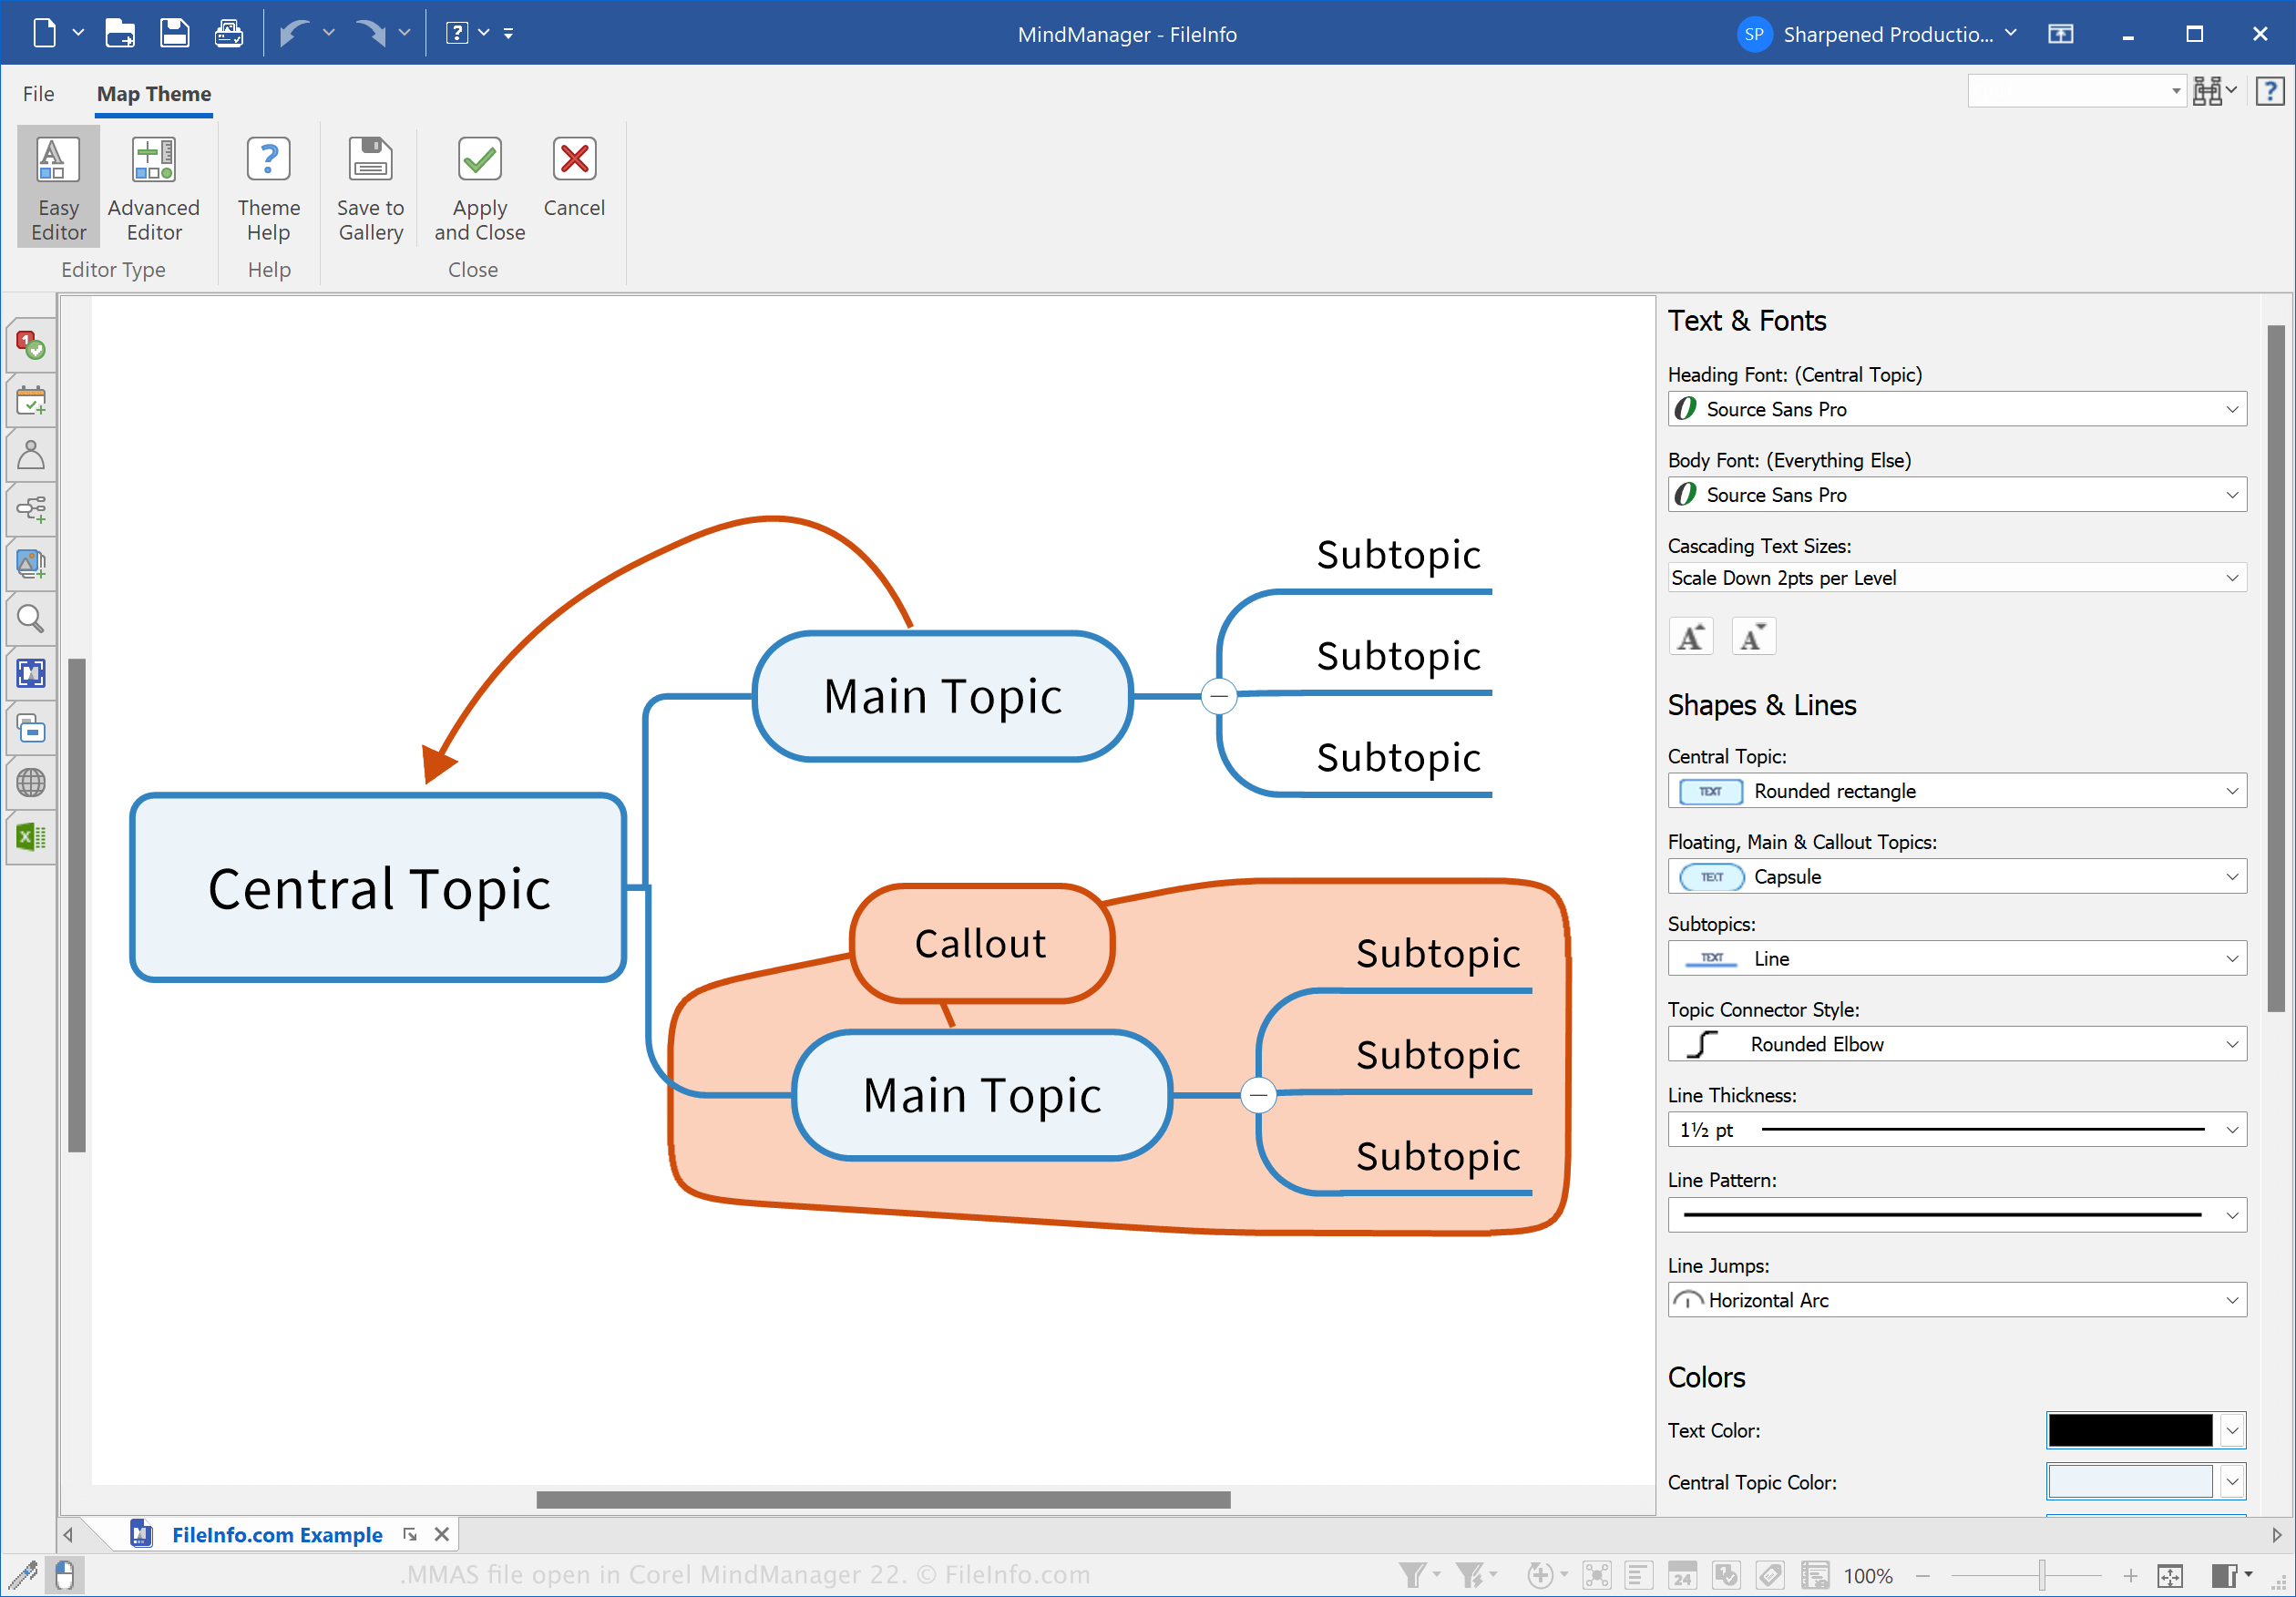This screenshot has width=2296, height=1597.
Task: Open the magnifier Search pane icon
Action: tap(31, 619)
